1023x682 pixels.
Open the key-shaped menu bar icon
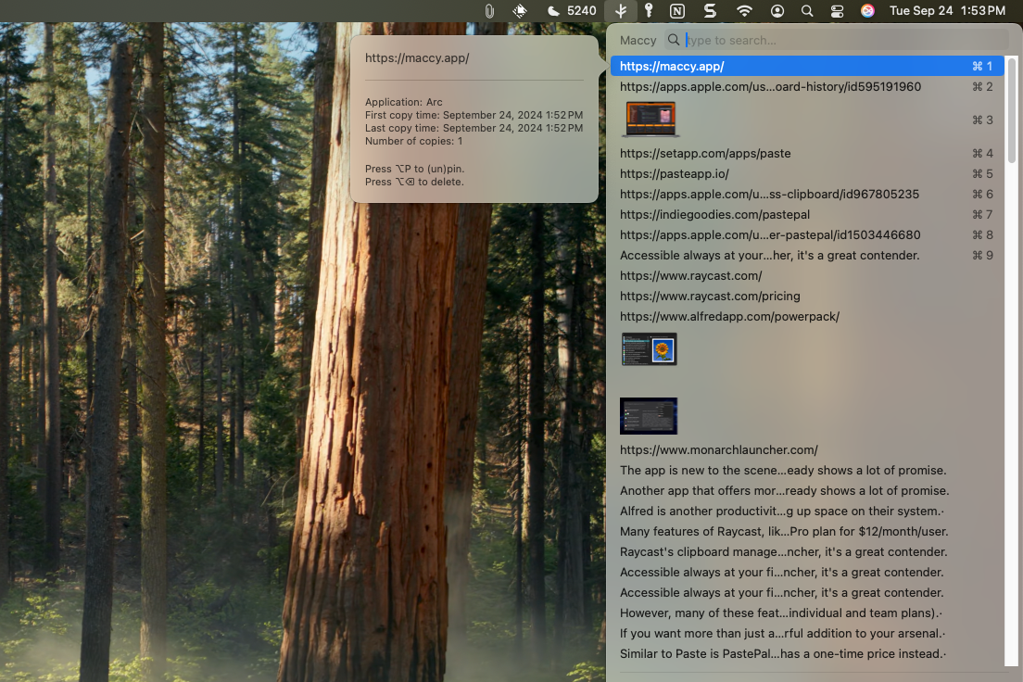pyautogui.click(x=649, y=10)
